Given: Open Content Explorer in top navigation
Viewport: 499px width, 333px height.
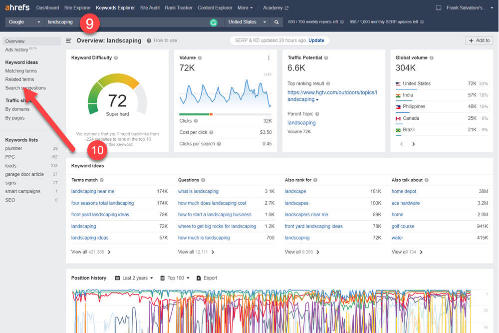Looking at the screenshot, I should pyautogui.click(x=215, y=7).
